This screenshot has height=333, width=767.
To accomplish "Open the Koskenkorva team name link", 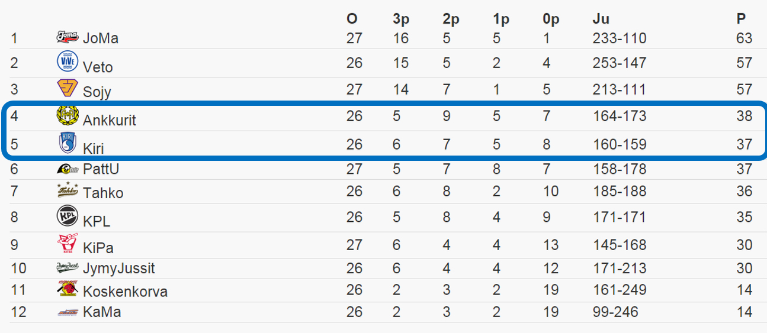I will [x=125, y=292].
